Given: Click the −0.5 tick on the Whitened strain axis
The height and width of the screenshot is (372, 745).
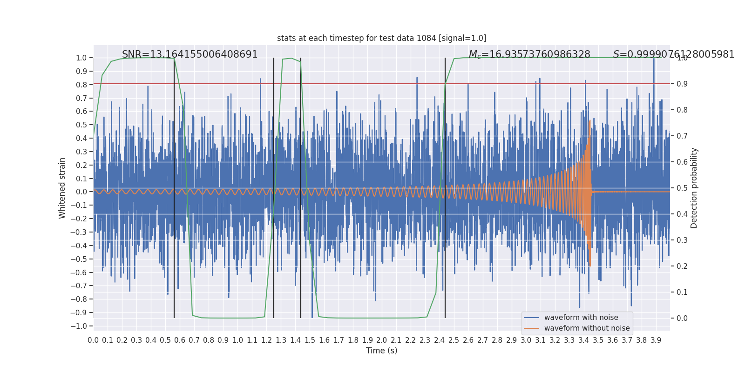Looking at the screenshot, I should 79,259.
